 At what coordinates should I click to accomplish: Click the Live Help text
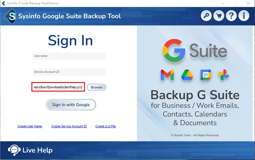point(38,150)
